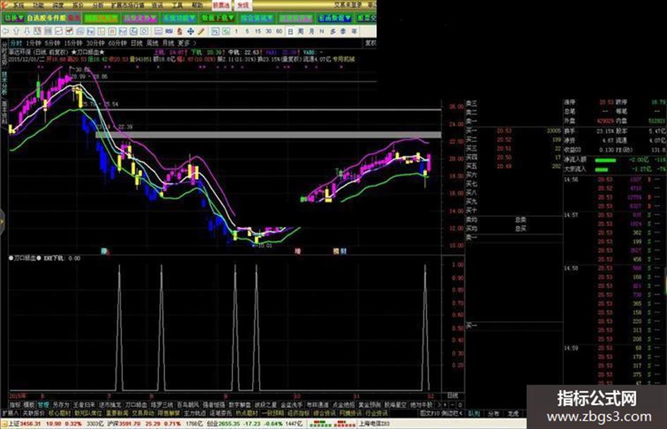The image size is (667, 429).
Task: Select the 刀口舔血 indicator tab
Action: [x=136, y=405]
